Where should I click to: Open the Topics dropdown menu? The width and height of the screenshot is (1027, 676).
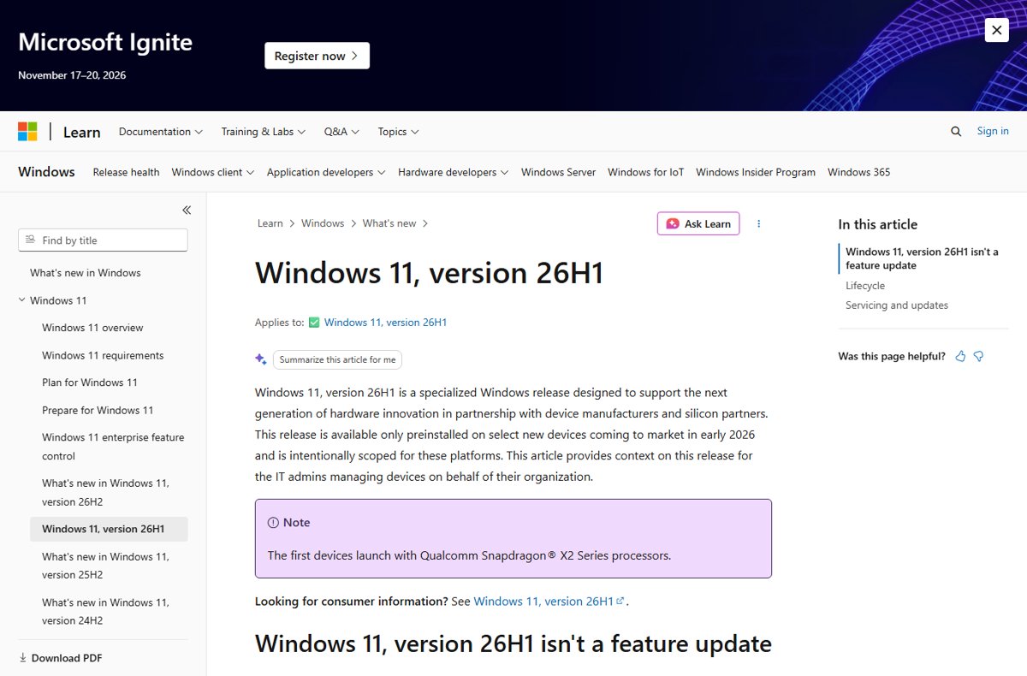pyautogui.click(x=398, y=132)
